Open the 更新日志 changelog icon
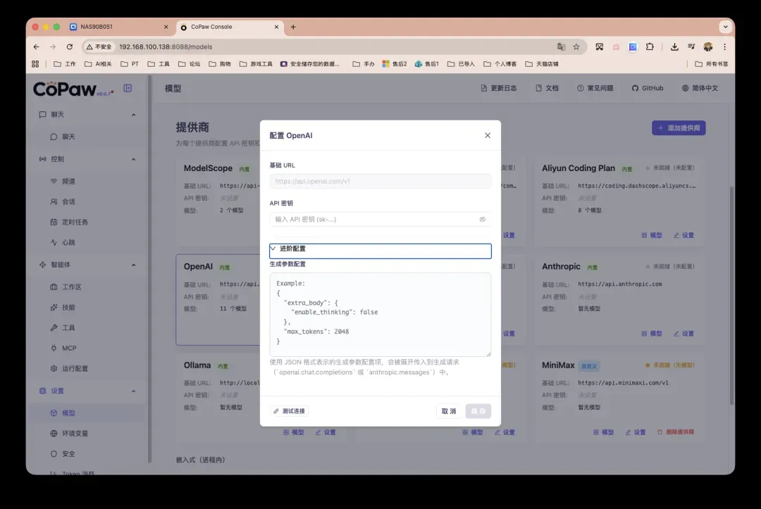Viewport: 761px width, 509px height. [484, 88]
